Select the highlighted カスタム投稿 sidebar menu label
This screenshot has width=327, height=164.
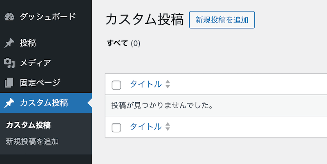click(x=44, y=103)
